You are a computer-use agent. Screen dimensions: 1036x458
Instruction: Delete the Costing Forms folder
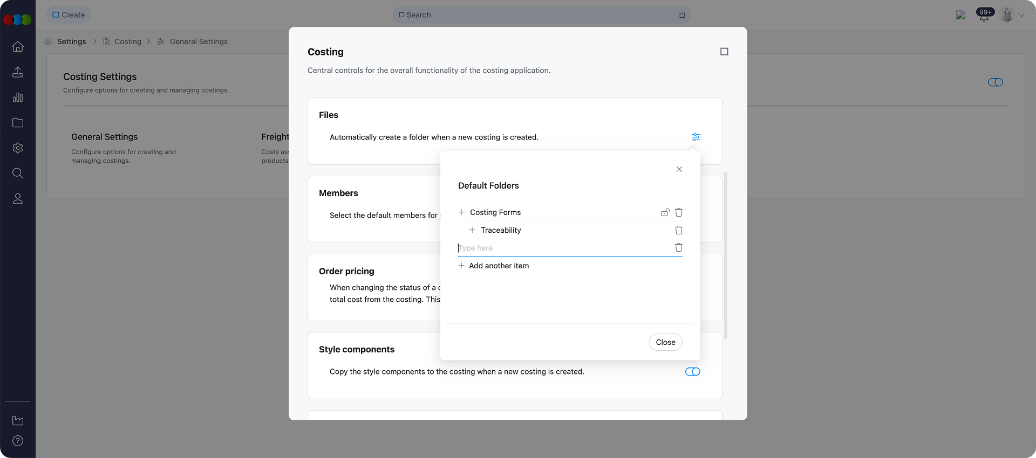[x=679, y=212]
